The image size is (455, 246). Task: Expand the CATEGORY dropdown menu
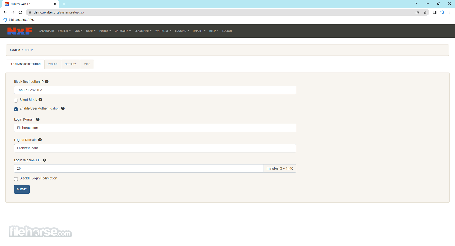(x=123, y=31)
